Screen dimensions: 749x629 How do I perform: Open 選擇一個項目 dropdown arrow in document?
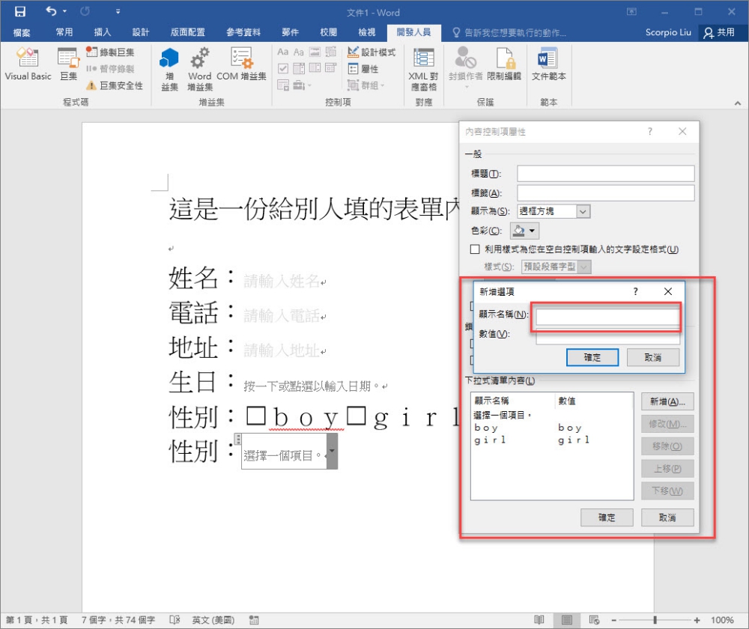coord(332,451)
